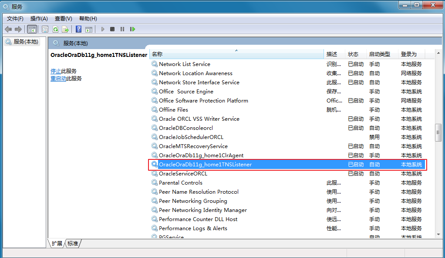Image resolution: width=445 pixels, height=258 pixels.
Task: Select the OracleOraDb11g_home1ClrAgent row
Action: tap(287, 155)
